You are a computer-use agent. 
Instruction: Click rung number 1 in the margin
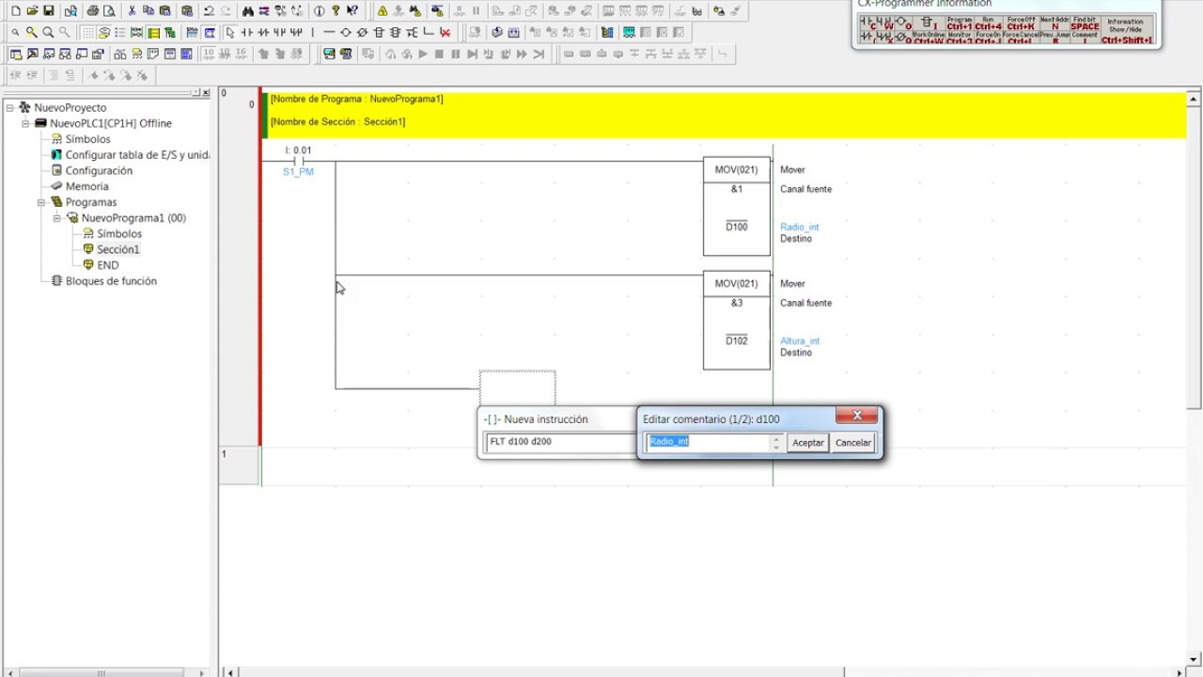(x=224, y=454)
